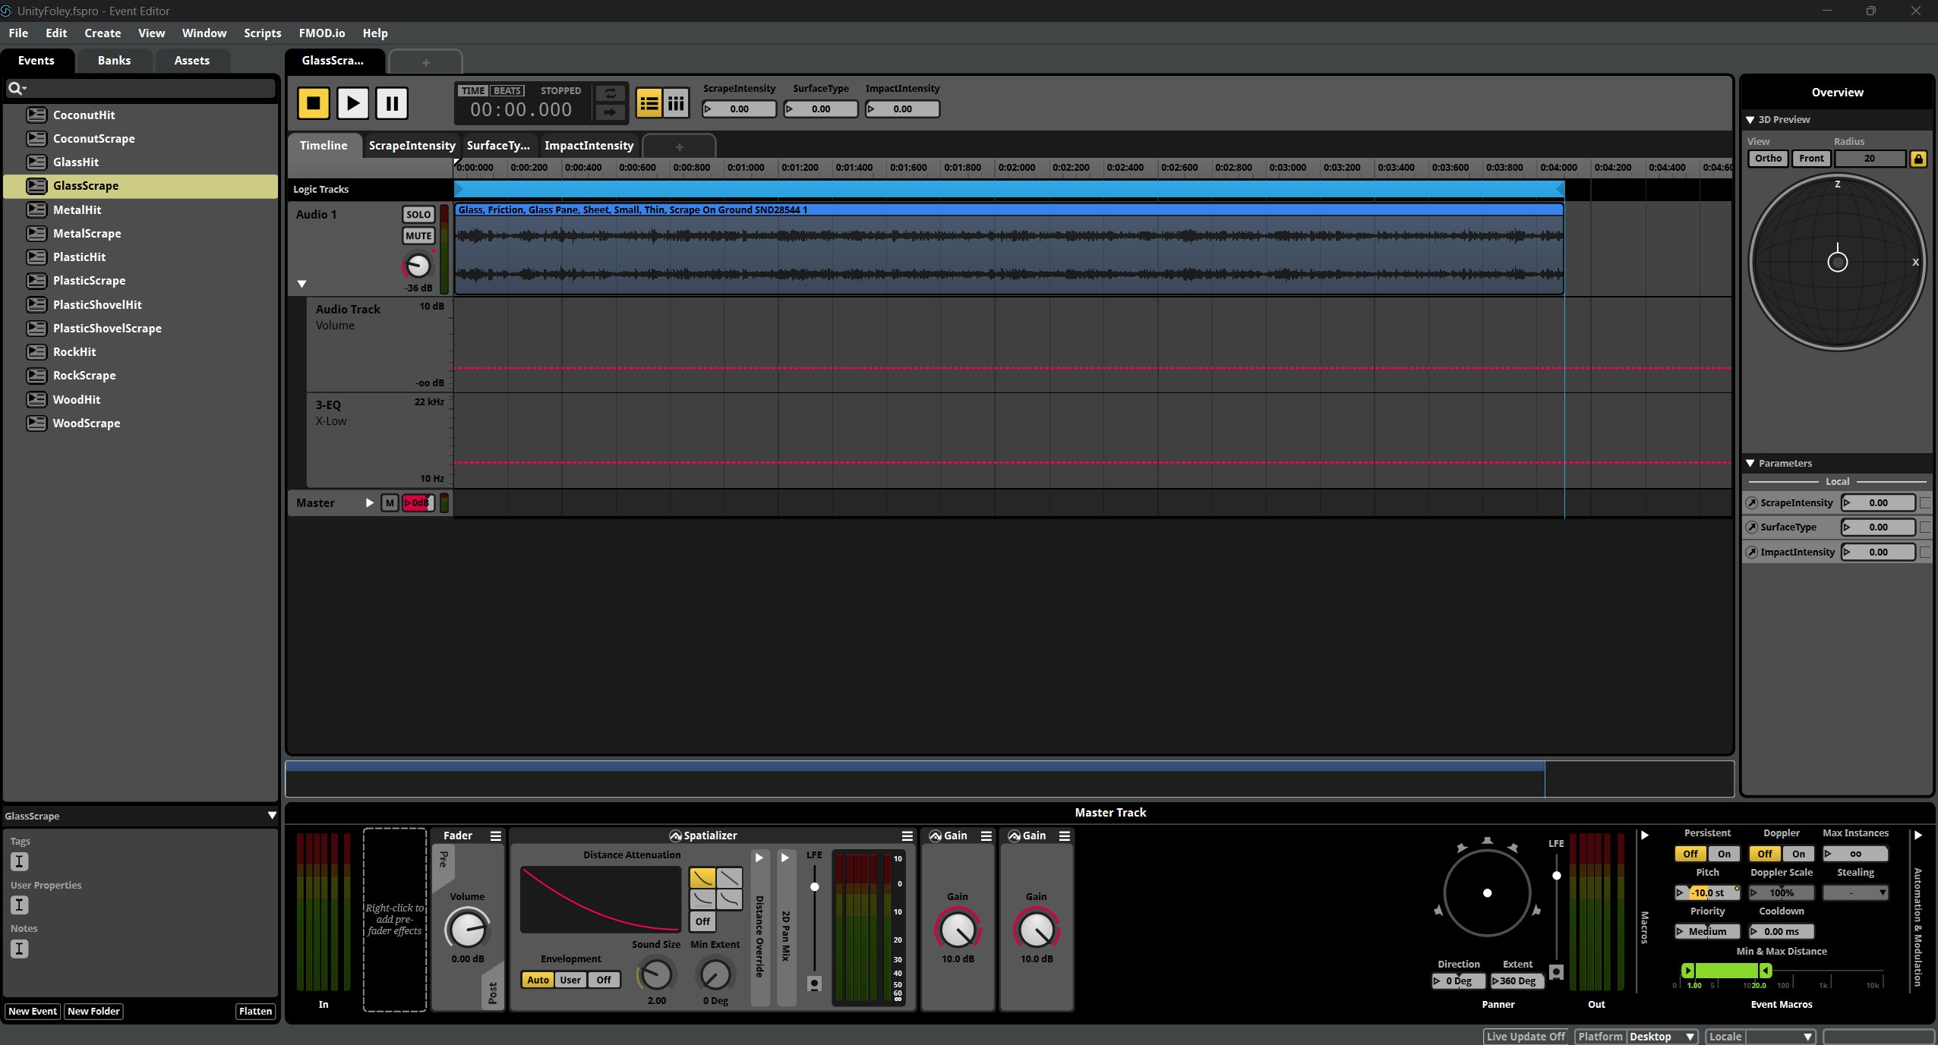
Task: Switch to the list layout view icon
Action: (649, 103)
